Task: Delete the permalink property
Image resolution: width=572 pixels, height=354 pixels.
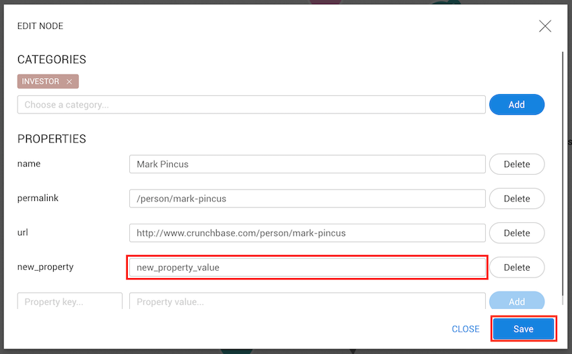Action: pyautogui.click(x=516, y=198)
